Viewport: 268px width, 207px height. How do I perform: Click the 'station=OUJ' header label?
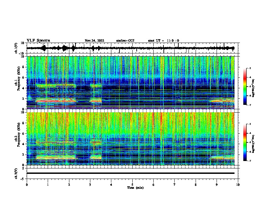tap(125, 41)
